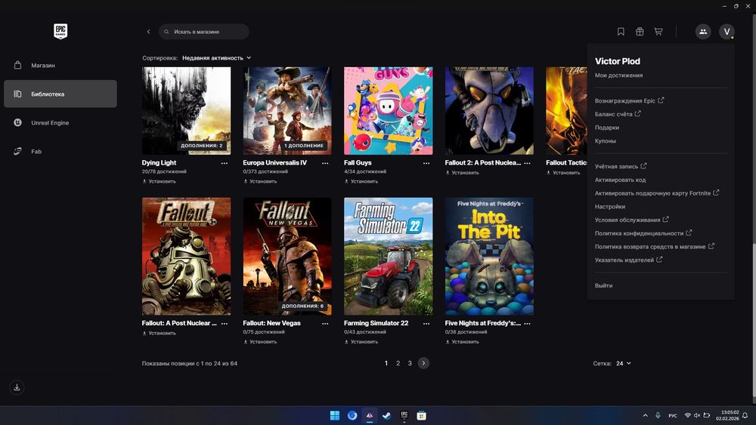Click the back arrow next to search
This screenshot has width=756, height=425.
(x=148, y=32)
